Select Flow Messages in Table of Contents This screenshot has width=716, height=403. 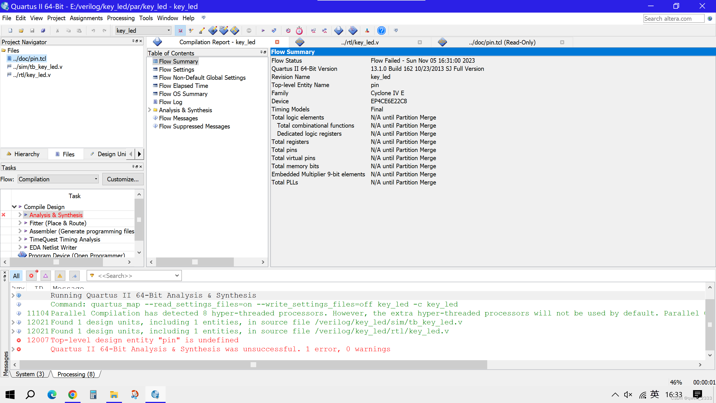[x=178, y=118]
